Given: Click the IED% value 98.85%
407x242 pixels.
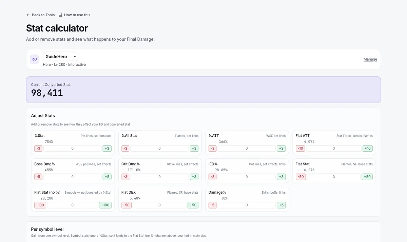Looking at the screenshot, I should [221, 170].
